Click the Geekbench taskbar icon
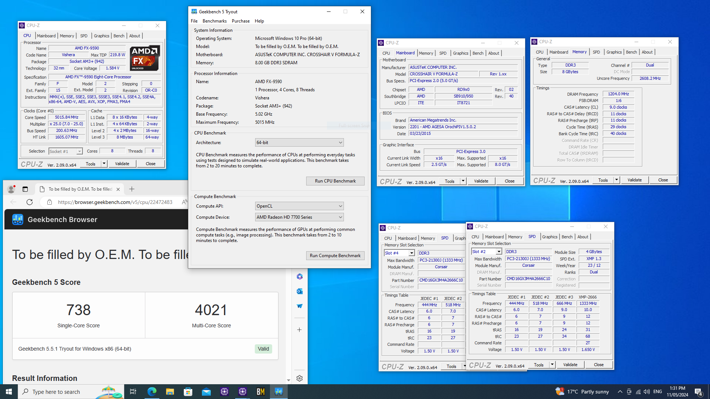Image resolution: width=710 pixels, height=399 pixels. (279, 392)
